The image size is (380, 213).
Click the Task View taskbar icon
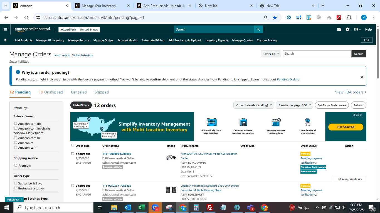click(x=100, y=207)
